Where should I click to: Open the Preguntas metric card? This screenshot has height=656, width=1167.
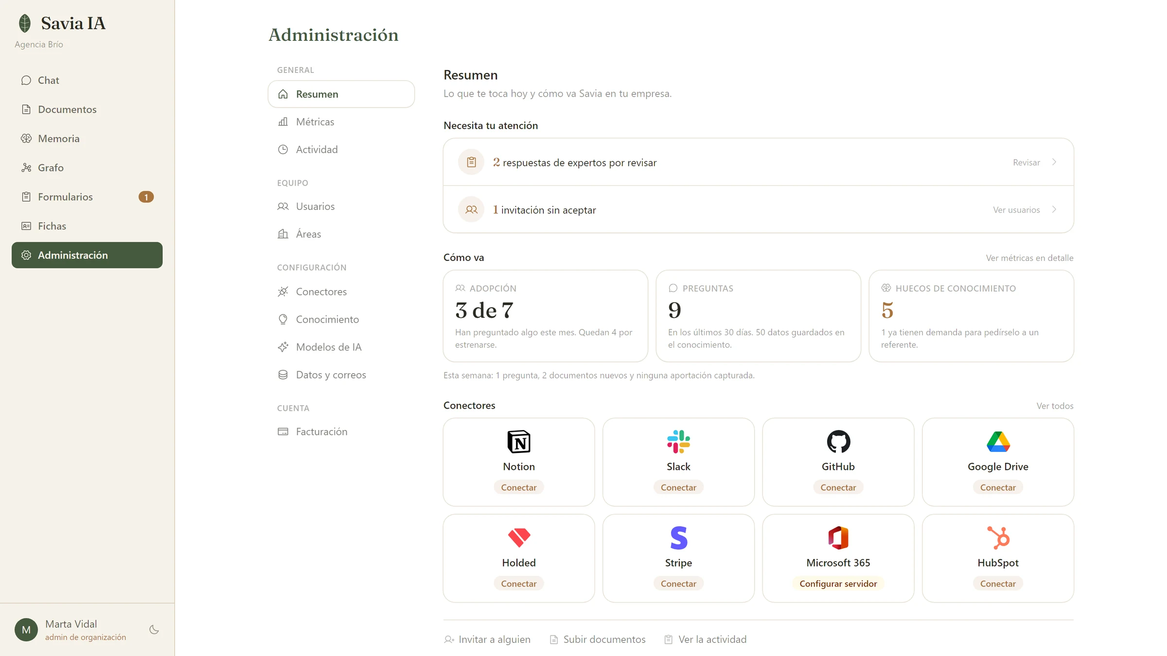pos(759,316)
